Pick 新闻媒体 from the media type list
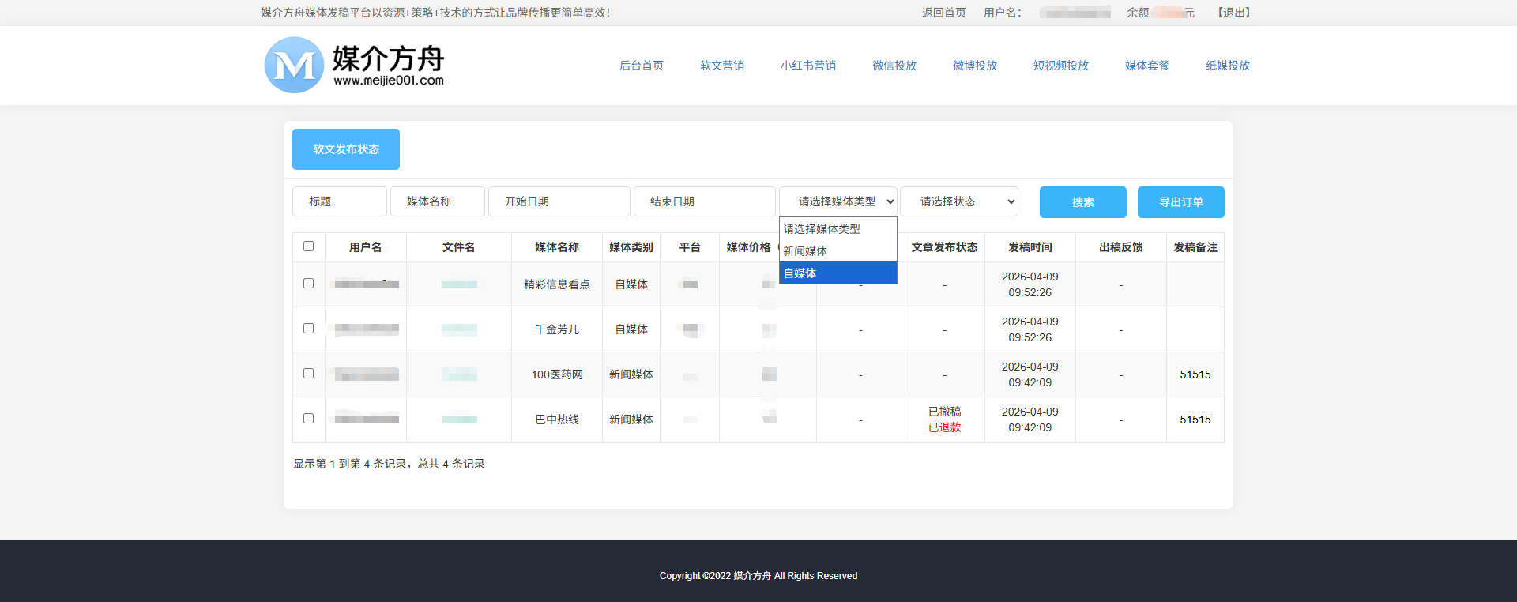The height and width of the screenshot is (602, 1517). [x=838, y=251]
